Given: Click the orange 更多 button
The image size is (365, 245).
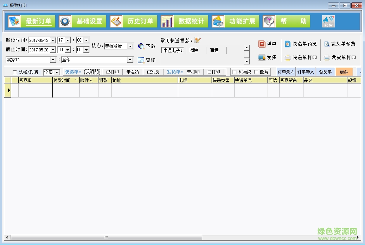Looking at the screenshot, I should click(344, 72).
